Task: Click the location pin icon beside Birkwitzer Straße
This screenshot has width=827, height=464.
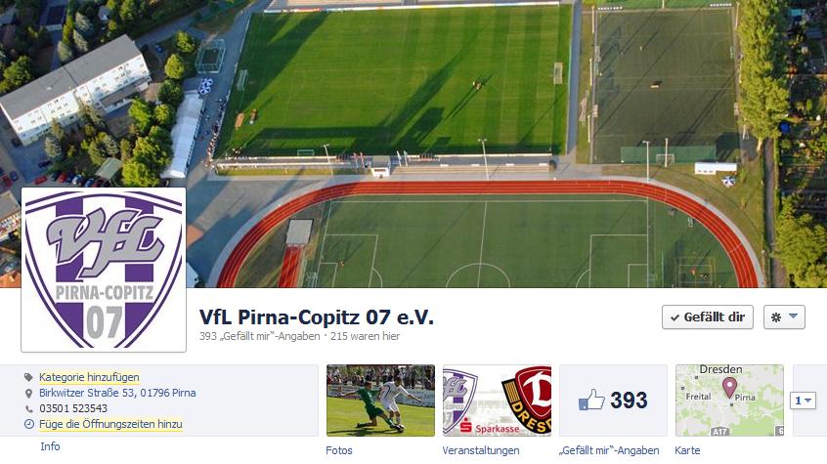Action: click(28, 394)
